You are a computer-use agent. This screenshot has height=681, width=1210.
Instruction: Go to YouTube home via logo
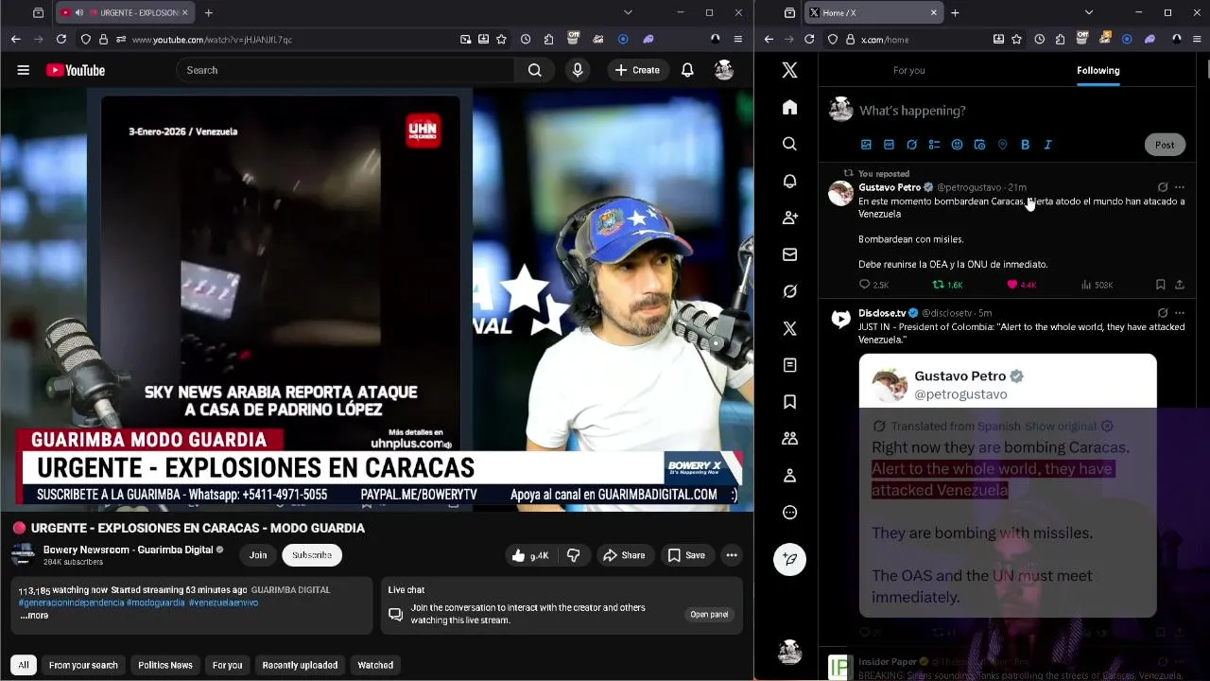tap(76, 70)
